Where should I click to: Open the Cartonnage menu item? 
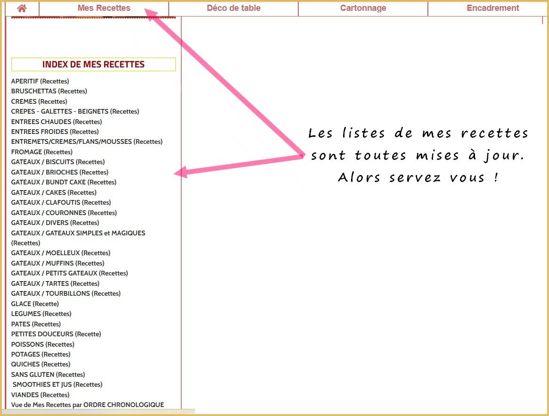(x=363, y=8)
